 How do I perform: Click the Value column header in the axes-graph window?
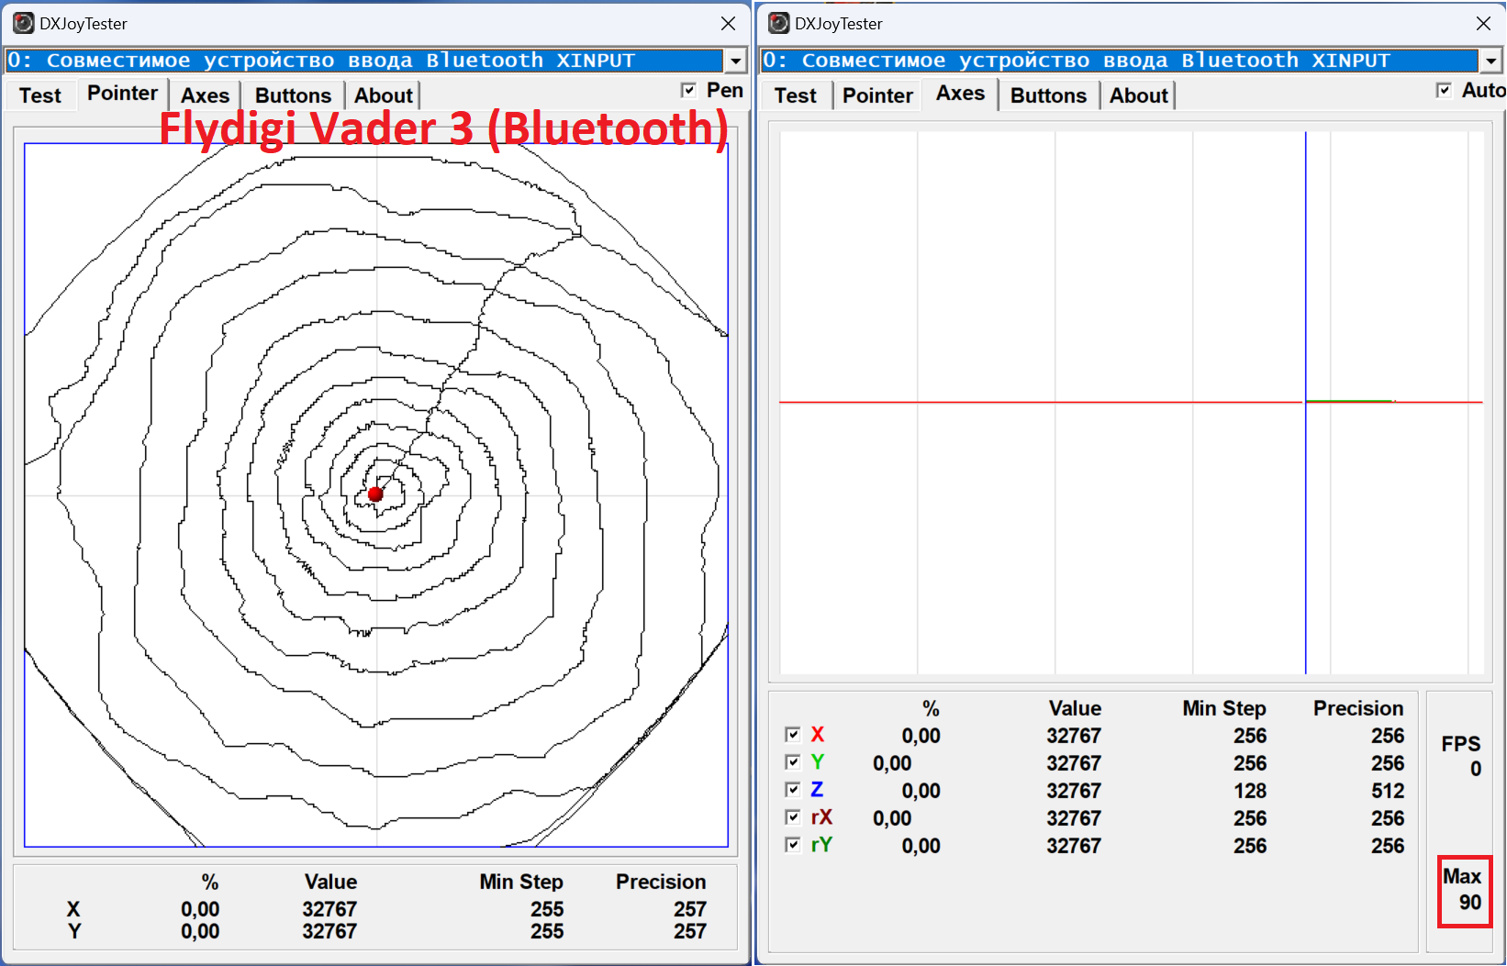tap(1075, 708)
